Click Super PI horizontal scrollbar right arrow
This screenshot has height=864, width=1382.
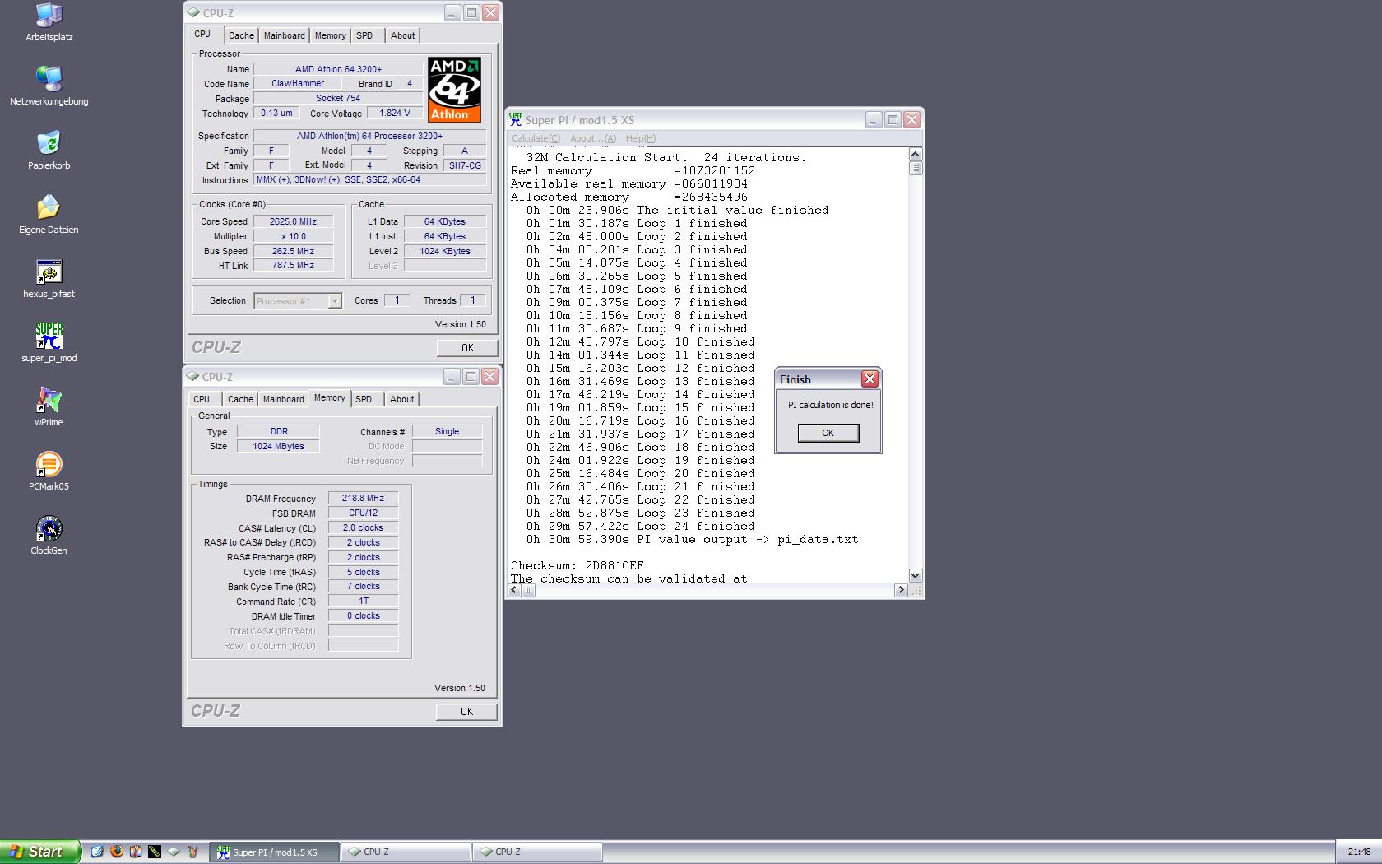[901, 590]
